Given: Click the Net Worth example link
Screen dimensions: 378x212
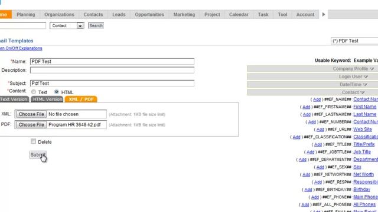Looking at the screenshot, I should 364,174.
